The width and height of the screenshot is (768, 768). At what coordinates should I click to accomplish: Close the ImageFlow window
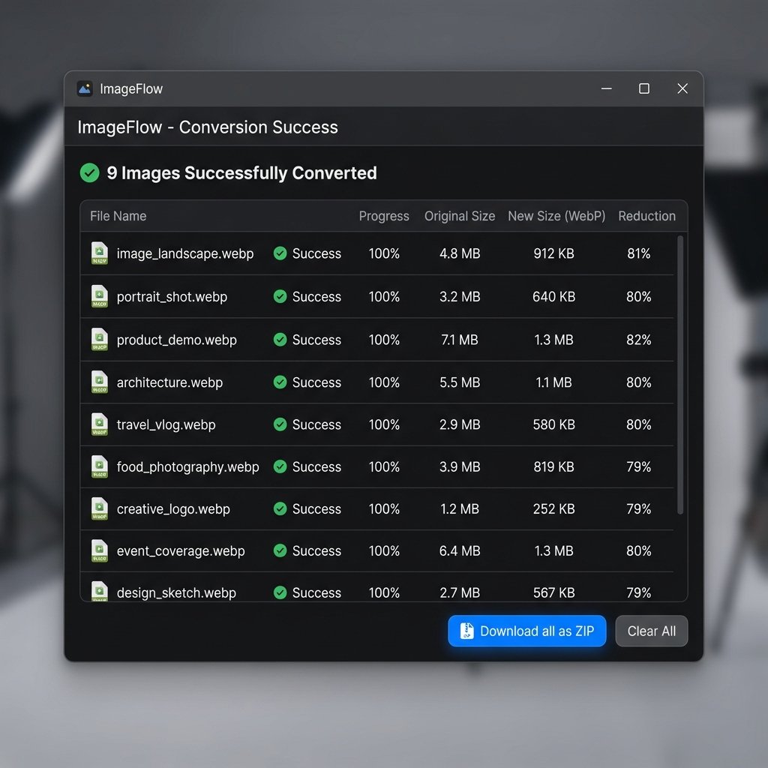point(682,88)
